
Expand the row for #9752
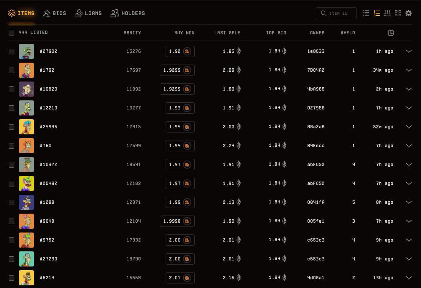click(409, 240)
